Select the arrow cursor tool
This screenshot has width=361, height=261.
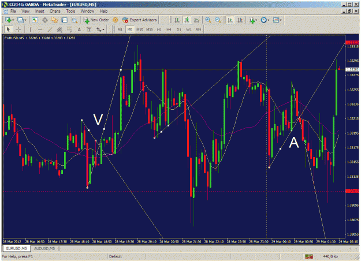[9, 29]
